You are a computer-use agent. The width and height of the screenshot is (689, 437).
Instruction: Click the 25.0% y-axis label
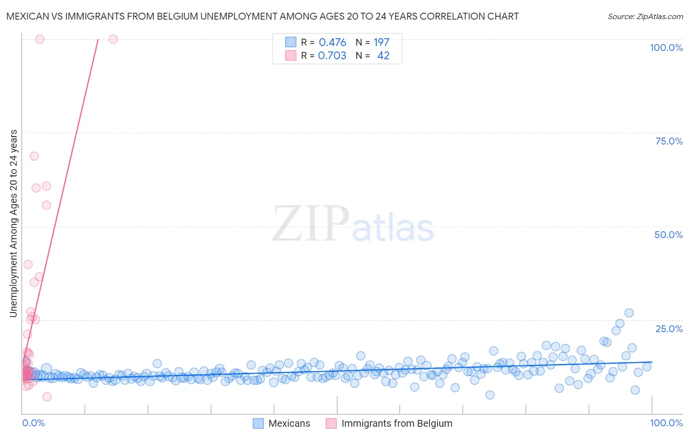(x=669, y=329)
